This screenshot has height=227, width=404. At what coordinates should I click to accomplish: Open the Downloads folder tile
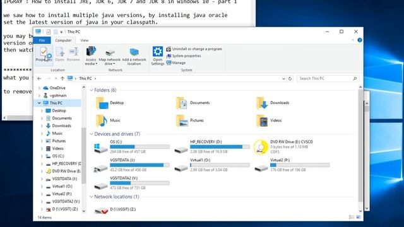(273, 103)
